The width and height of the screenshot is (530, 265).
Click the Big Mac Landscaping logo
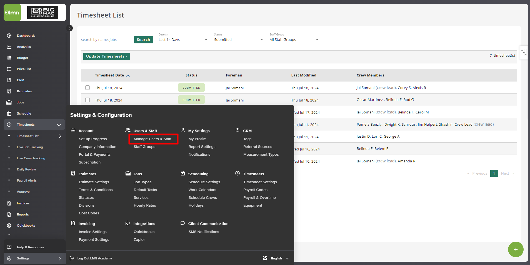(x=43, y=13)
